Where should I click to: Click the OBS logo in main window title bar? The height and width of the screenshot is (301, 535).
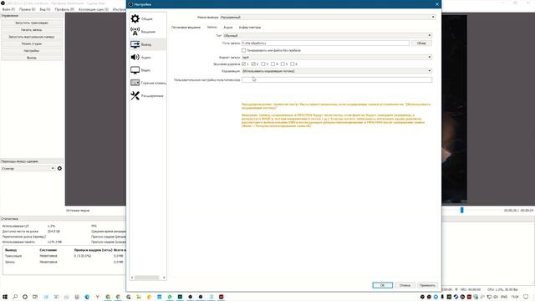click(x=3, y=3)
